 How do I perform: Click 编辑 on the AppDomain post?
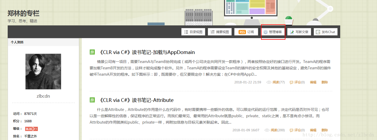(x=313, y=82)
